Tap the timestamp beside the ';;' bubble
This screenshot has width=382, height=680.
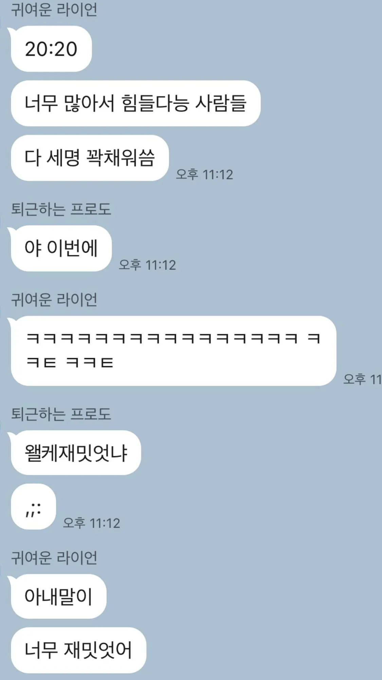point(92,523)
